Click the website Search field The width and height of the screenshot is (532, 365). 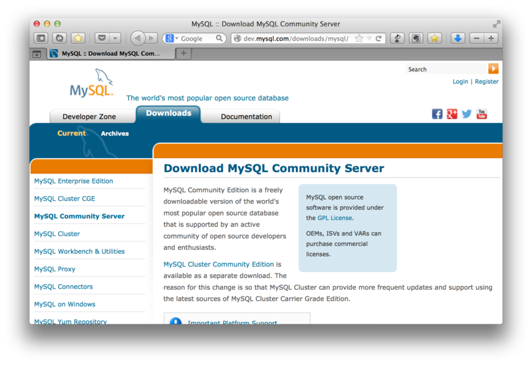[446, 69]
